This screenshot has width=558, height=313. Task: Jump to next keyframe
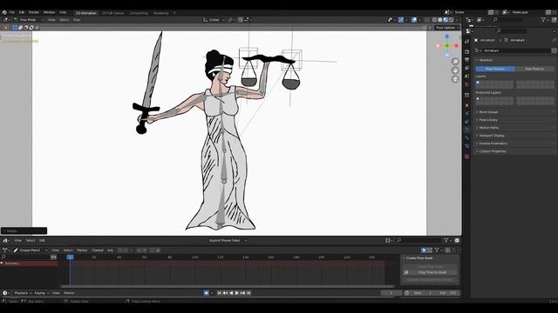[242, 293]
